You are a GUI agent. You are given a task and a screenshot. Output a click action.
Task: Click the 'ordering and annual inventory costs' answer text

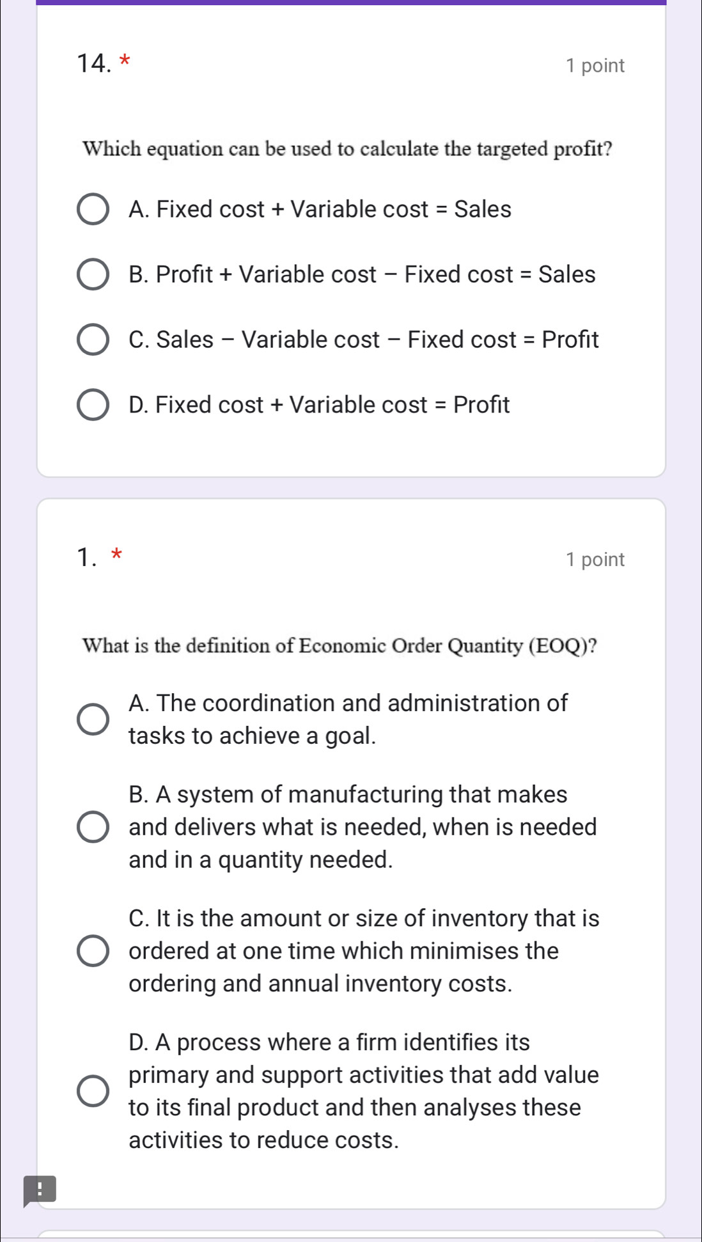pyautogui.click(x=320, y=984)
